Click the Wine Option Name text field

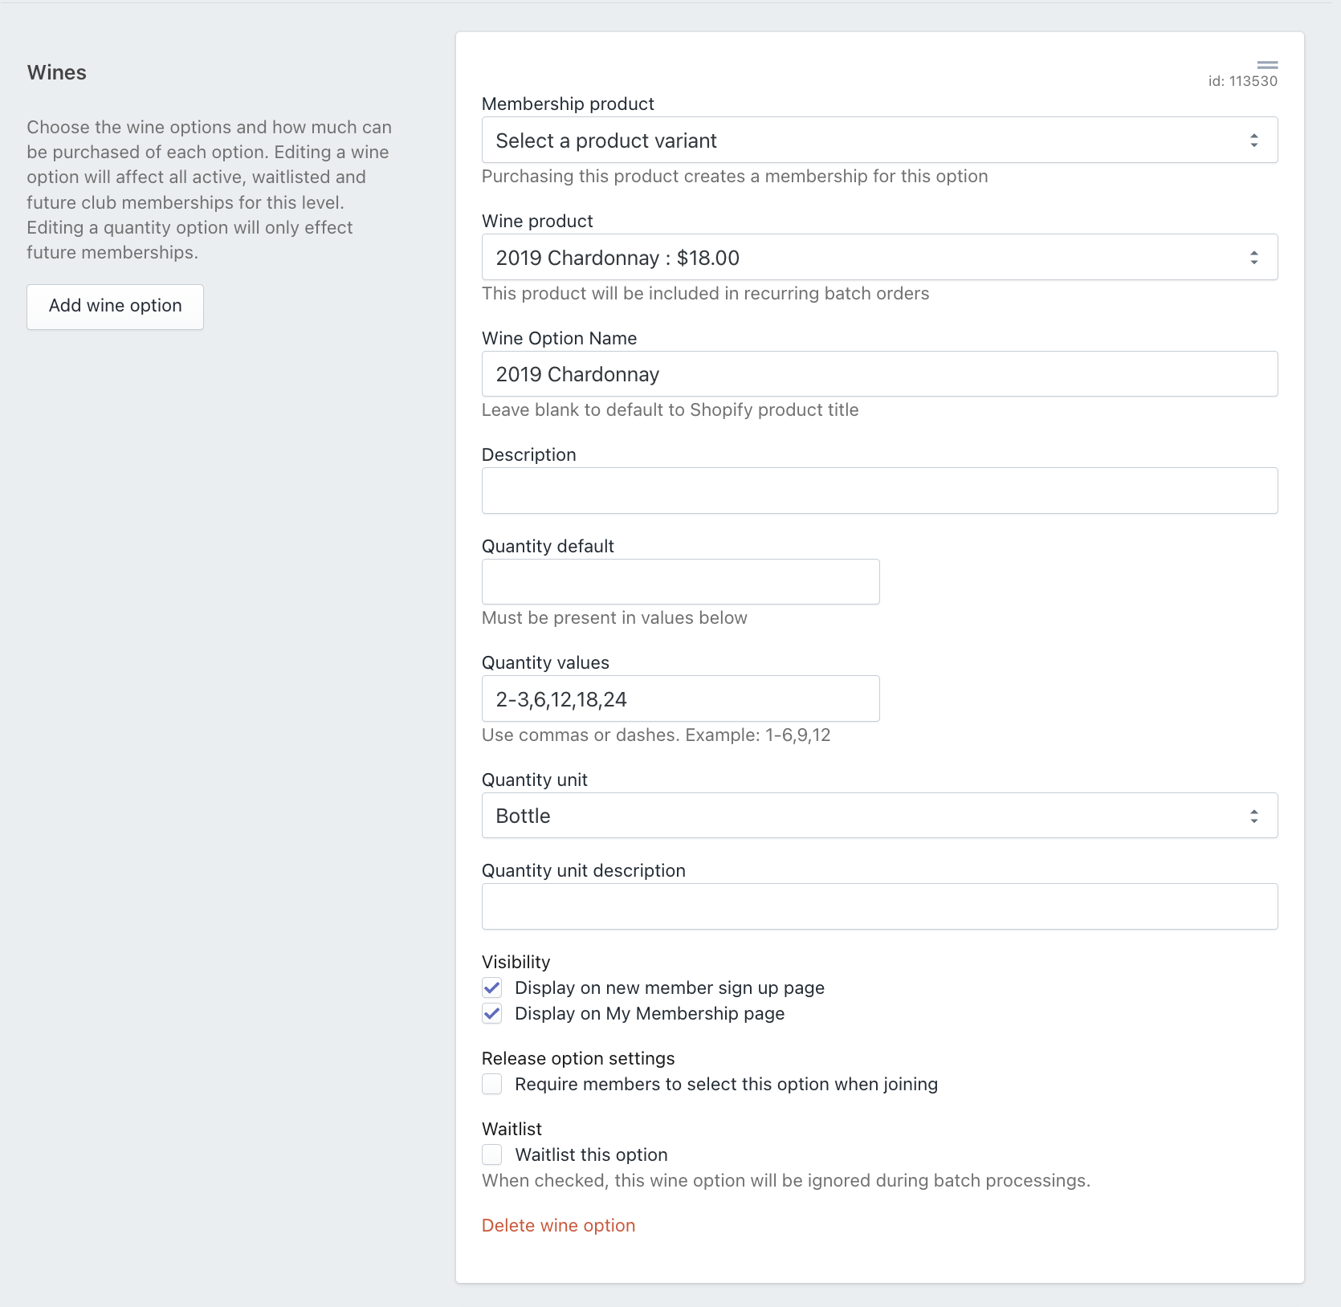(878, 374)
